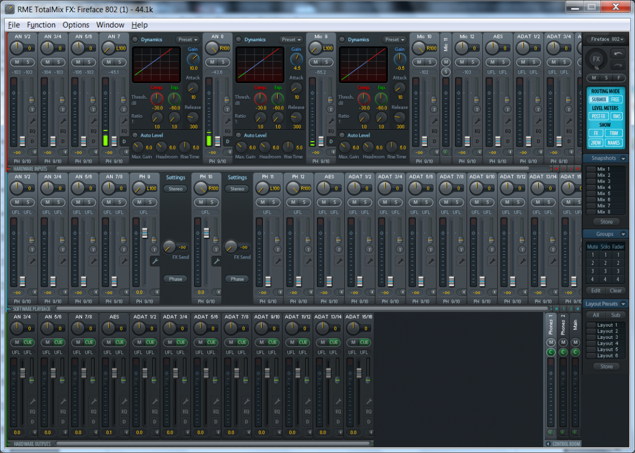Open the Help menu
The image size is (635, 453).
(x=140, y=25)
